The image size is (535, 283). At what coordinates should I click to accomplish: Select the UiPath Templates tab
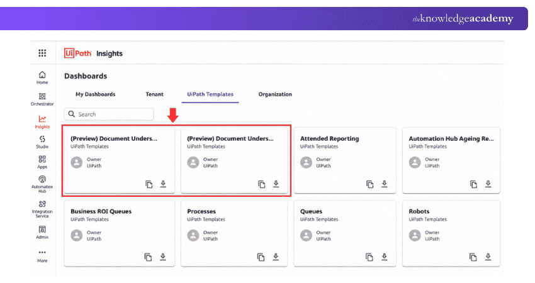tap(210, 94)
